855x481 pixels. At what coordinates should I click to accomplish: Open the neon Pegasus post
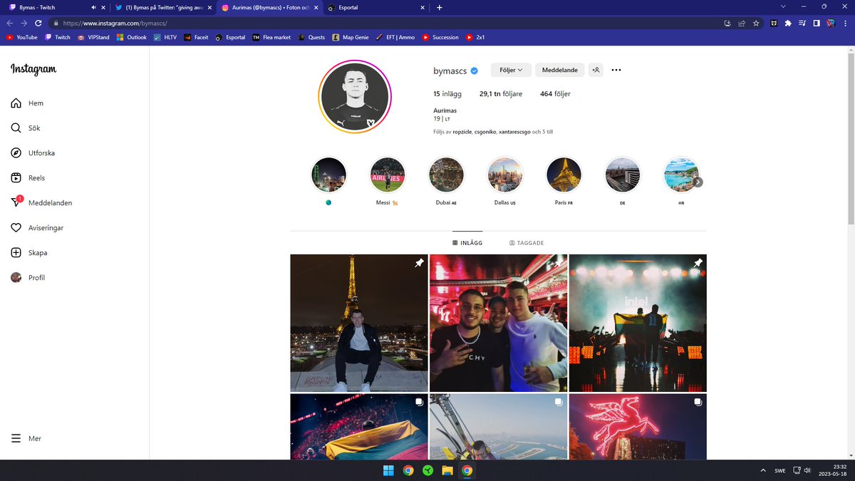pos(638,426)
